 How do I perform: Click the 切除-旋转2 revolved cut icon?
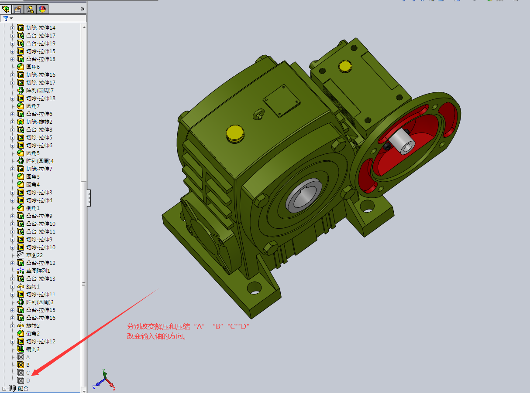(x=21, y=122)
